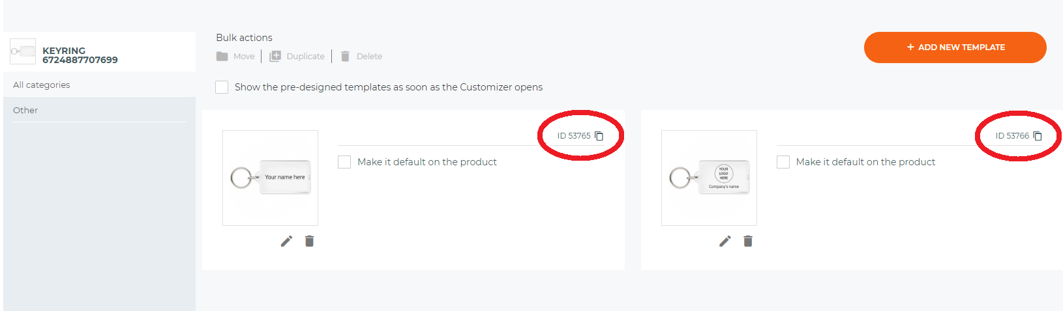Click the Move folder icon in bulk actions
Screen dimensions: 1063x311
click(222, 57)
